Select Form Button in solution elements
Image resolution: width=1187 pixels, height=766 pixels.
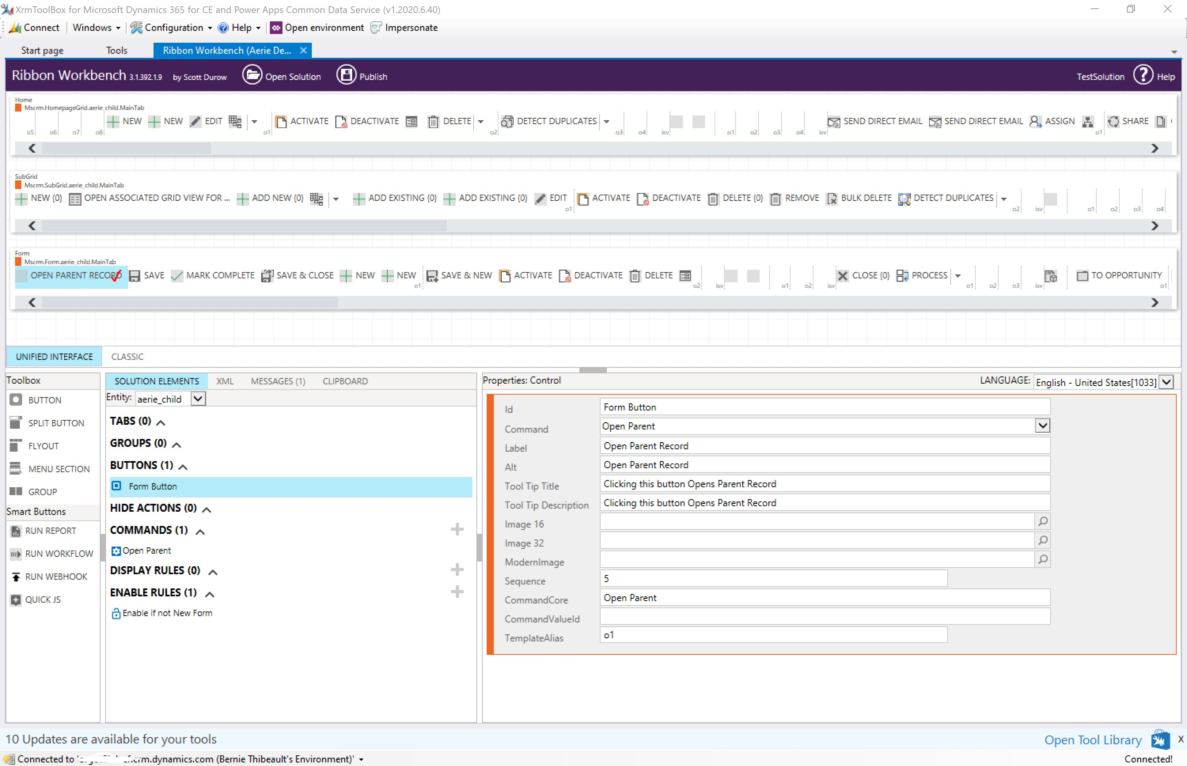(291, 486)
